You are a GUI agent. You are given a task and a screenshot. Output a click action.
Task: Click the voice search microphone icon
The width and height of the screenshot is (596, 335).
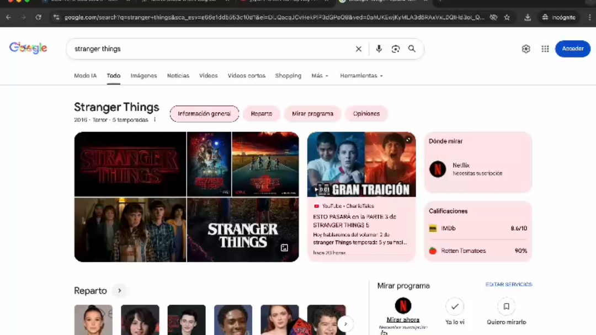379,49
